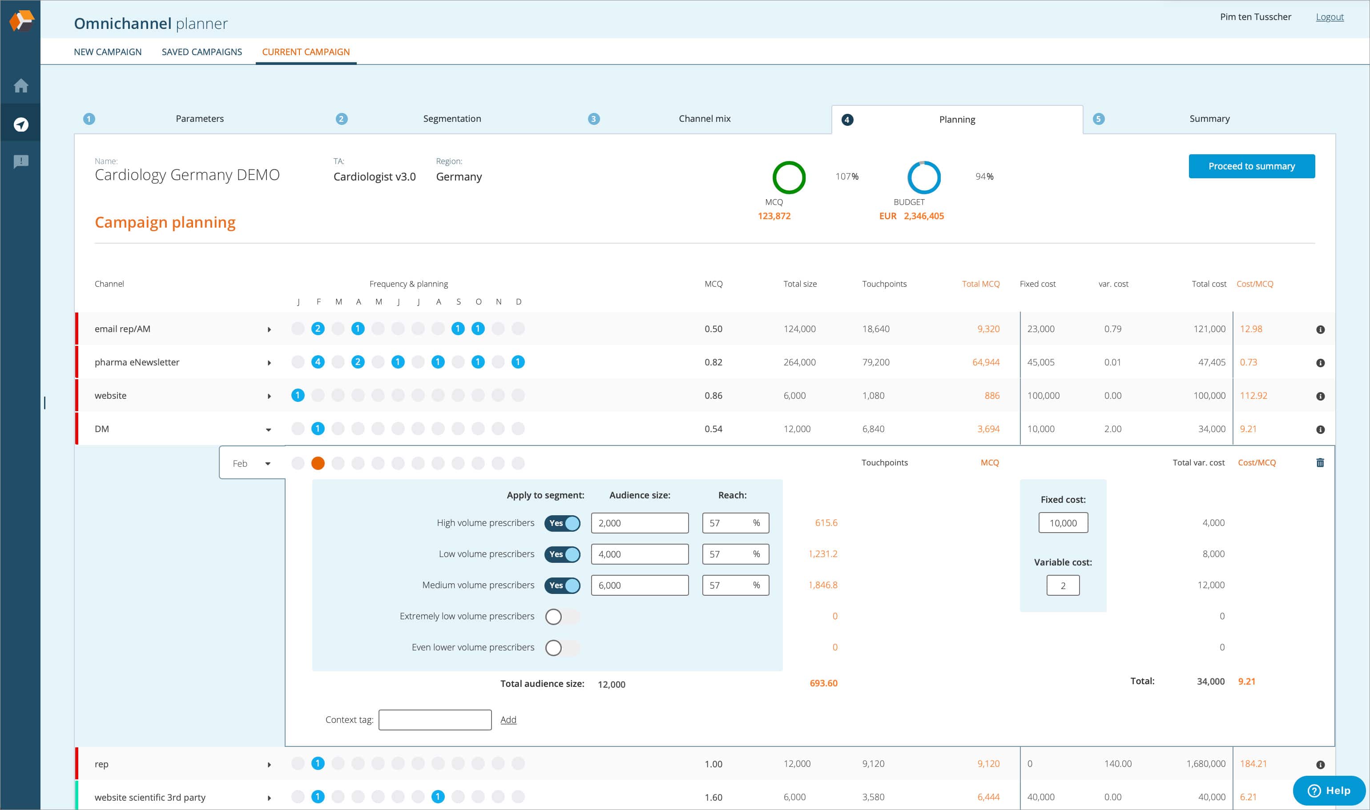Open the SAVED CAMPAIGNS tab

[201, 52]
